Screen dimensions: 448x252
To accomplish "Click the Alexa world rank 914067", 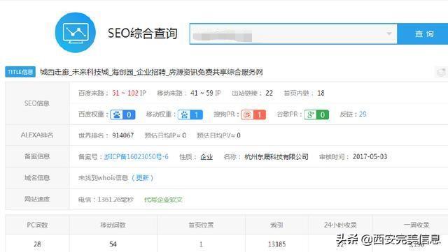I will coord(123,135).
